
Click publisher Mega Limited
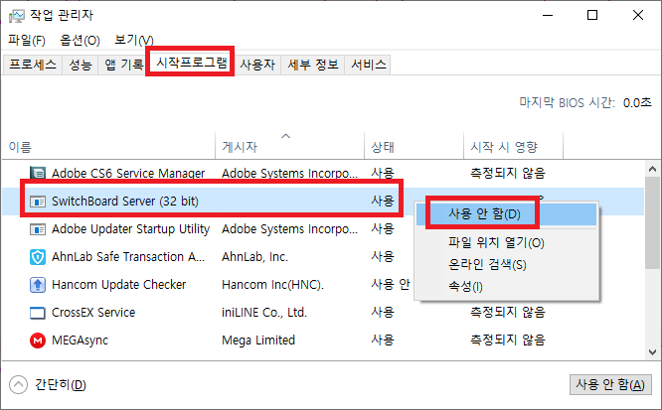pyautogui.click(x=258, y=341)
